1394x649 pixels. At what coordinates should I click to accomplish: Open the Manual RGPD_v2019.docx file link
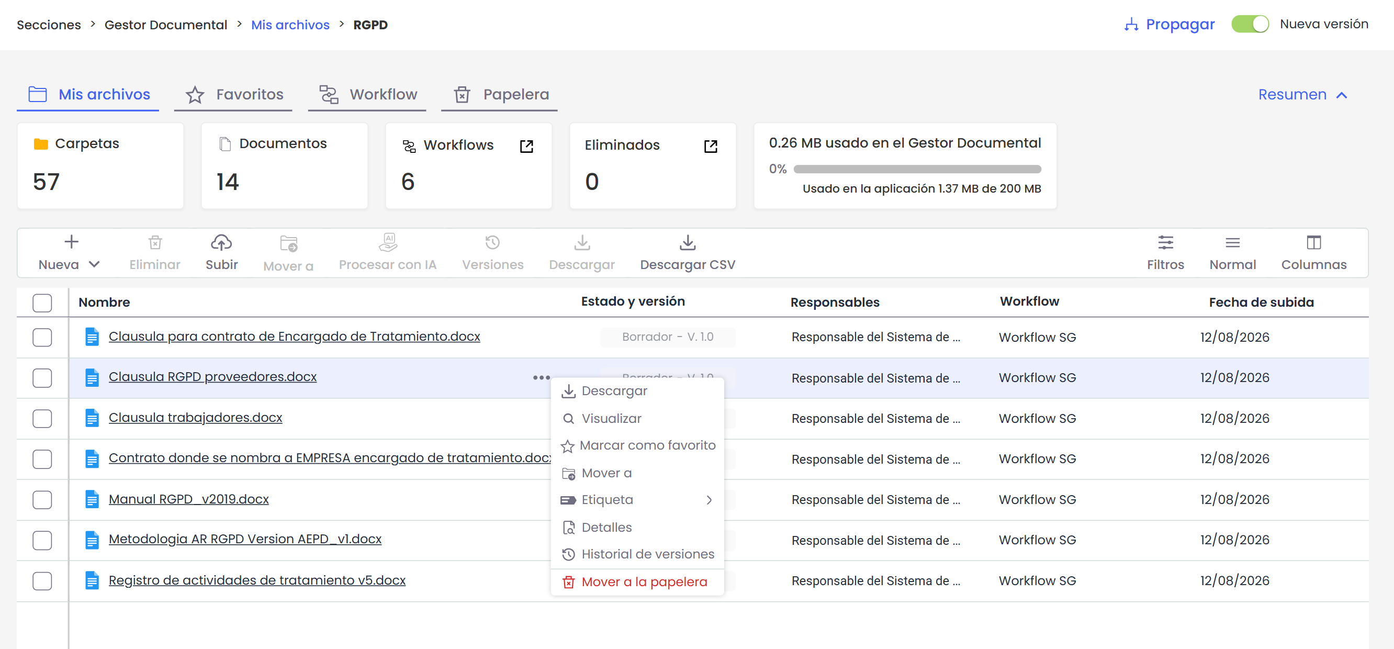pyautogui.click(x=189, y=498)
